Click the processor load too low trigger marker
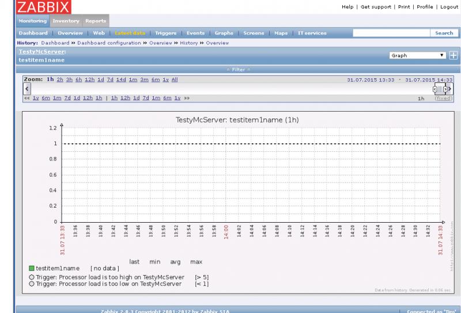 31,284
